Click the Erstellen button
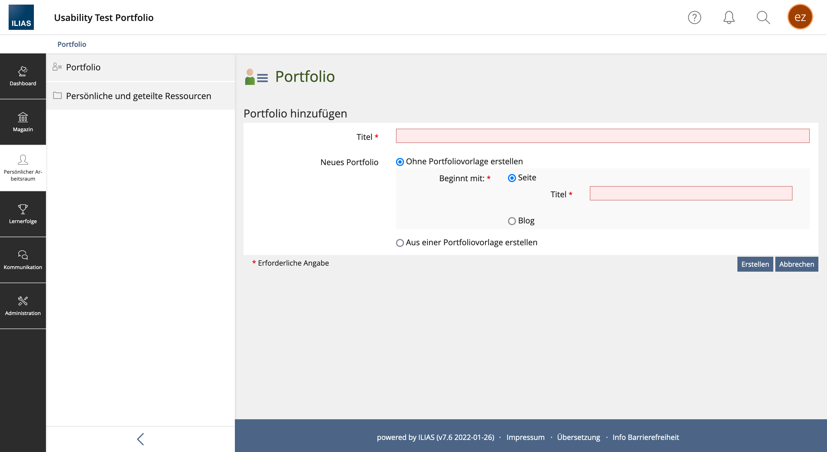Image resolution: width=827 pixels, height=452 pixels. 755,264
